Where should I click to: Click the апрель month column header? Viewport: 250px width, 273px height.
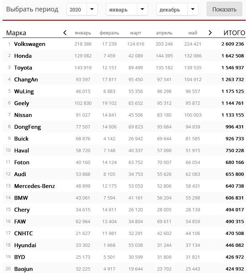164,33
